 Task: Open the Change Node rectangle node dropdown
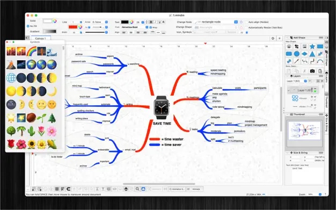216,22
